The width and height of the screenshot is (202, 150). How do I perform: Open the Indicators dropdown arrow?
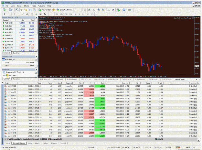click(x=121, y=10)
